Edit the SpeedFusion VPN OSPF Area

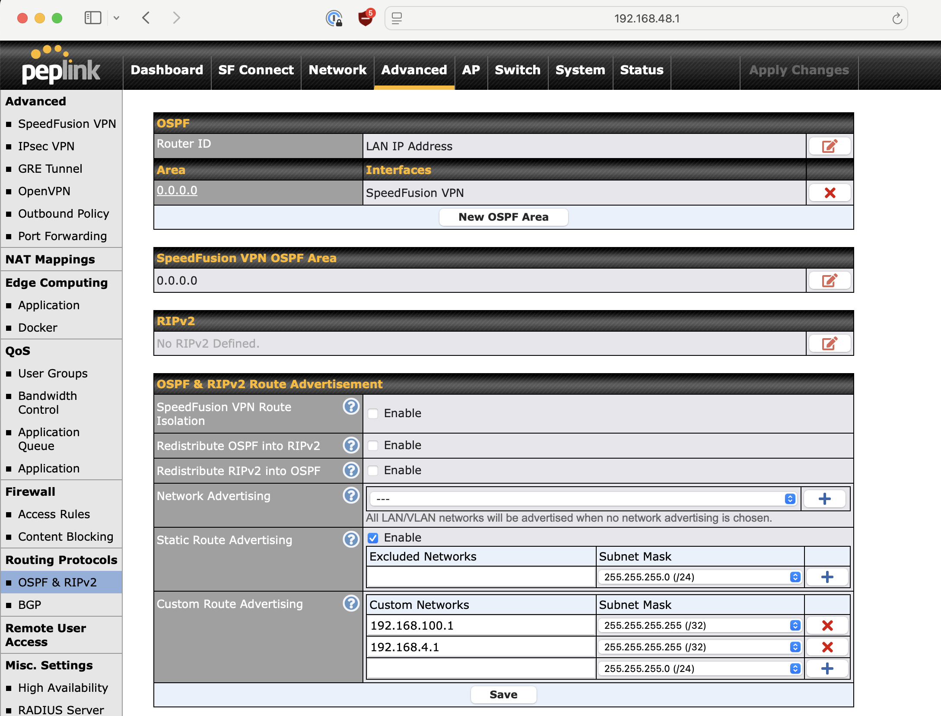click(x=829, y=281)
